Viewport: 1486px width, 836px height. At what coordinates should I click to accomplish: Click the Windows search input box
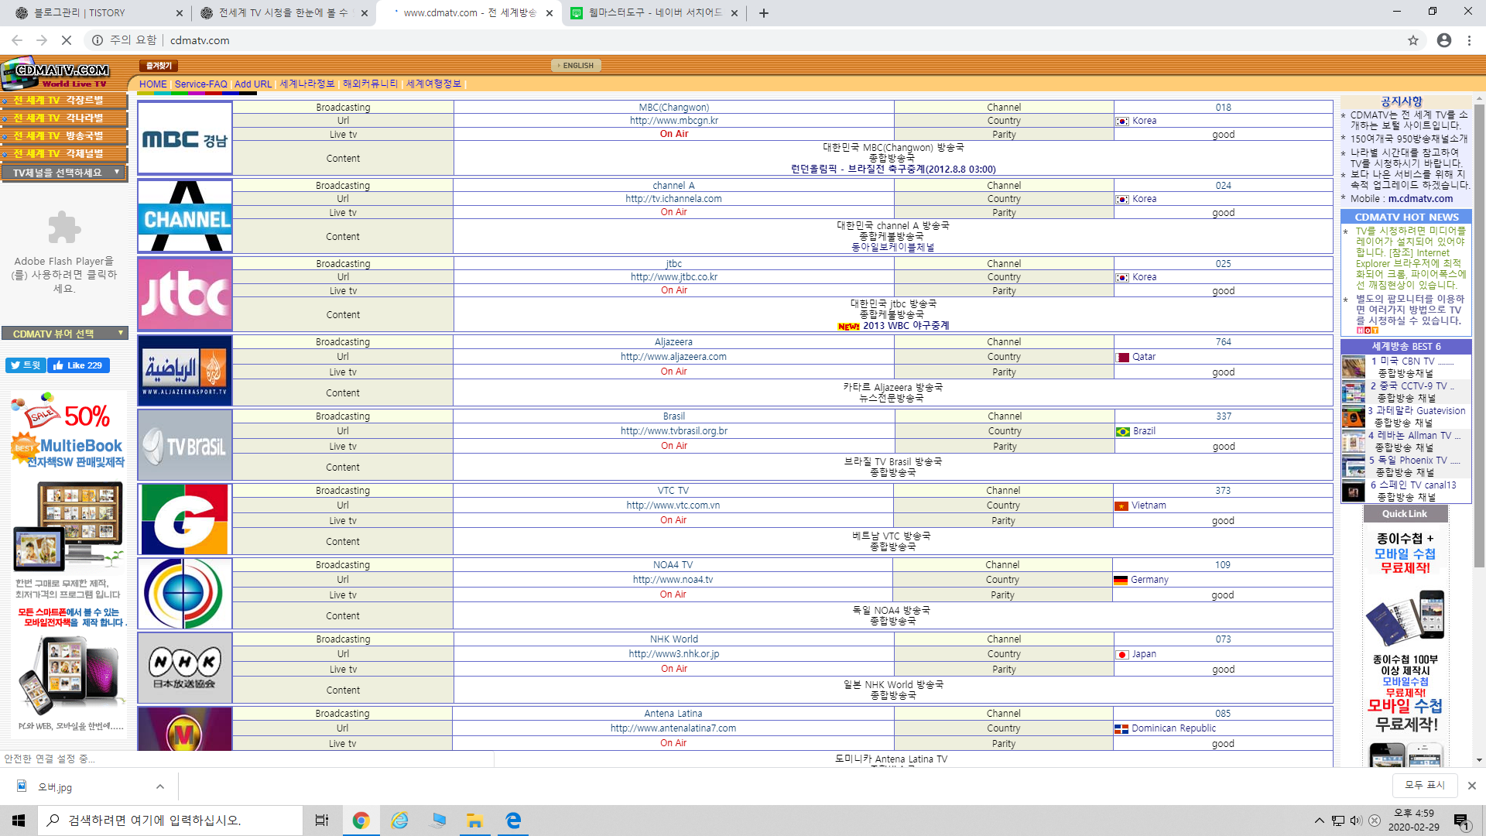coord(170,821)
